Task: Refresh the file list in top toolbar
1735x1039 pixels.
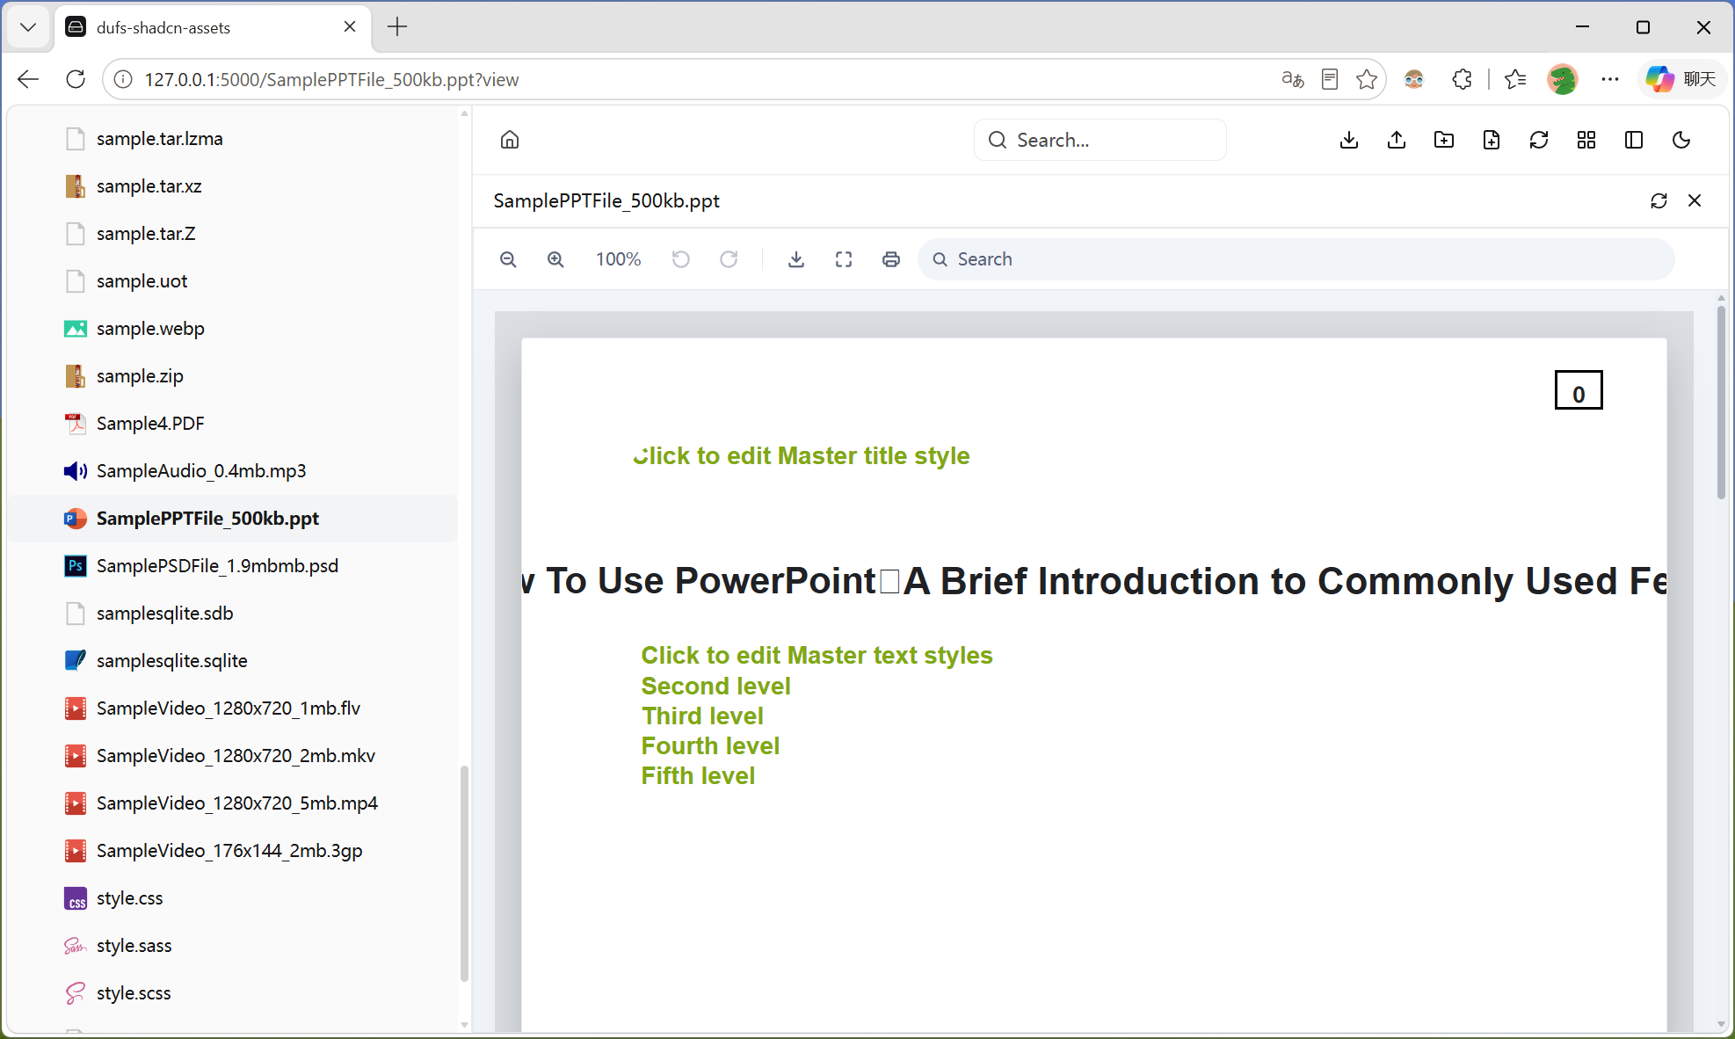Action: (1539, 140)
